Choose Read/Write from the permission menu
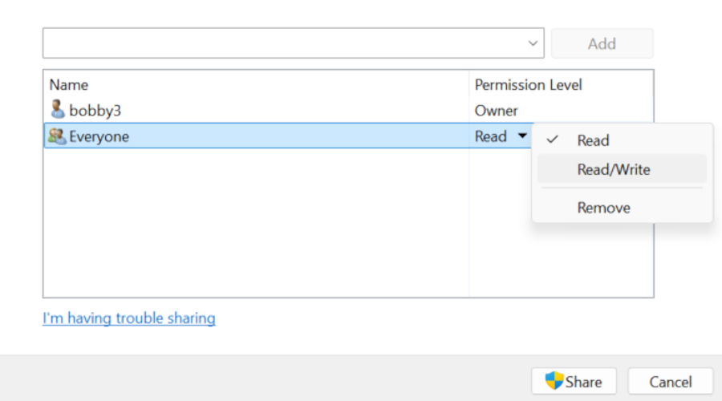This screenshot has width=722, height=401. [622, 169]
